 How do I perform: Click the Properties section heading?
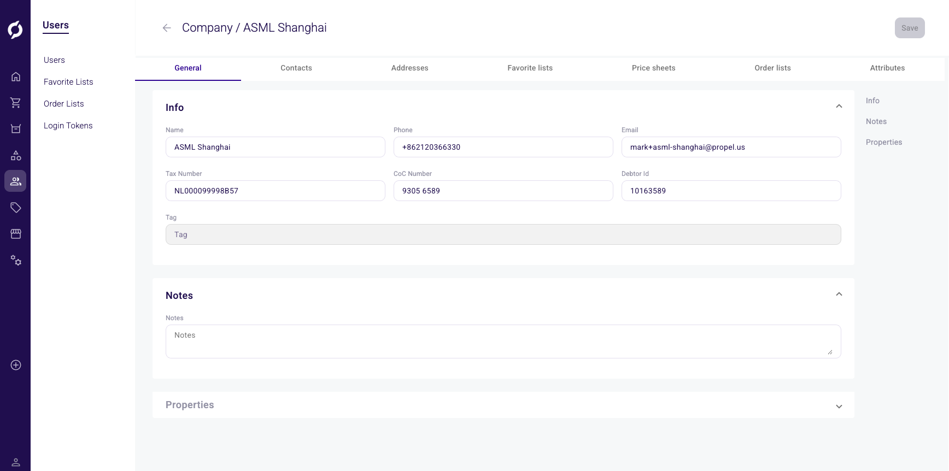click(190, 405)
